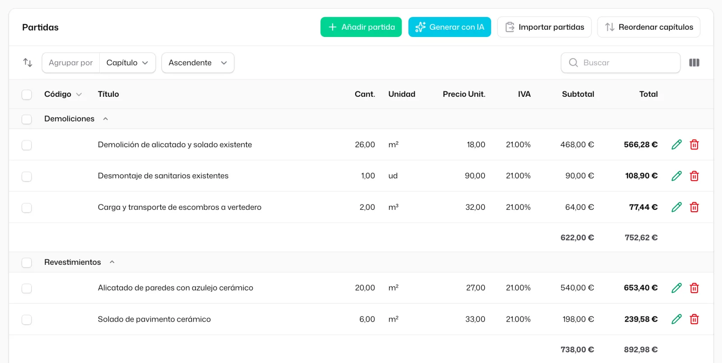
Task: Click the 566,28 € total value
Action: click(641, 145)
